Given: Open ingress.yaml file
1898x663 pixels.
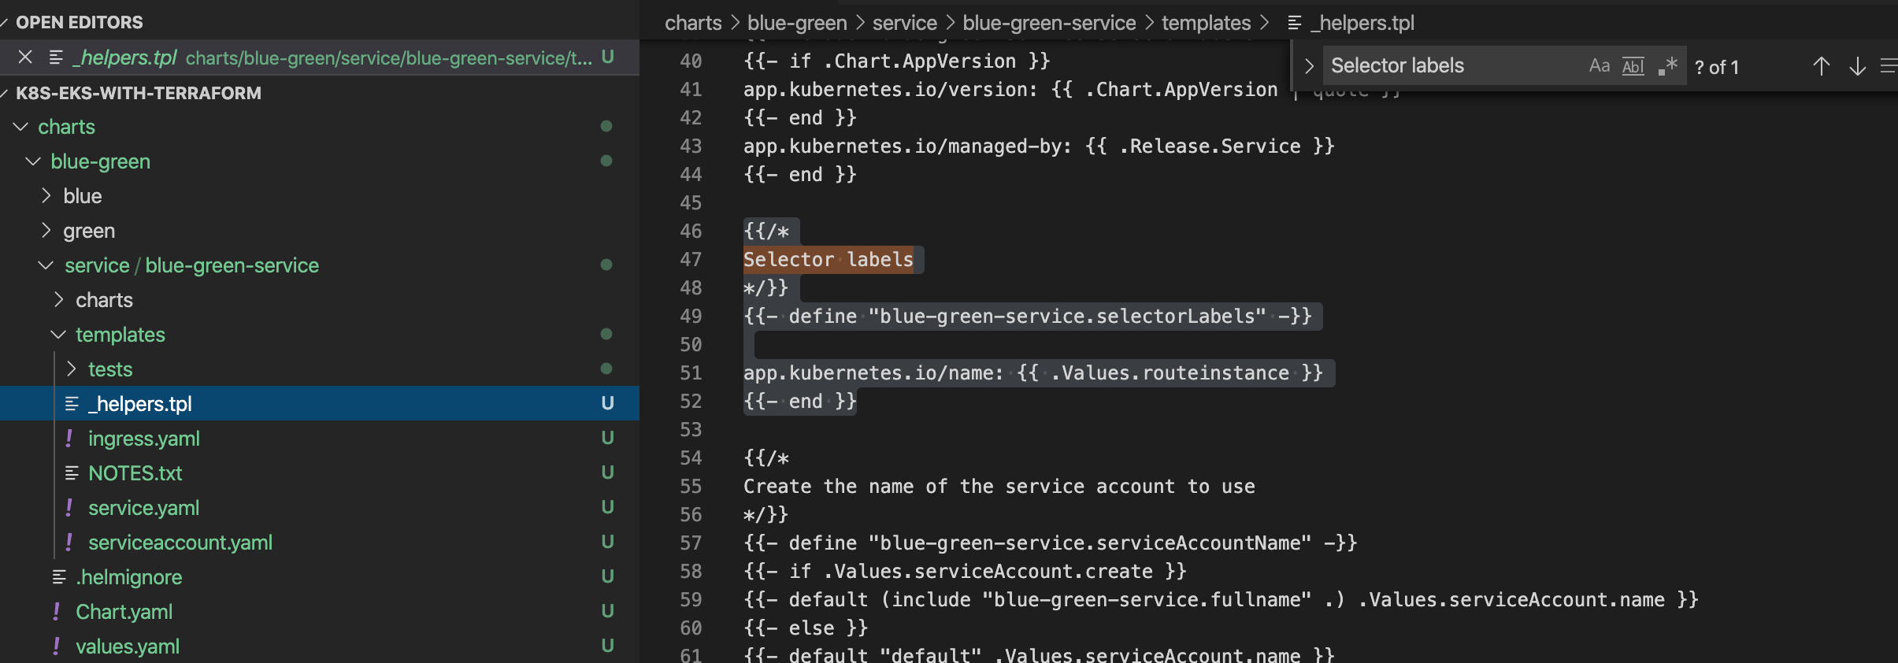Looking at the screenshot, I should (143, 439).
